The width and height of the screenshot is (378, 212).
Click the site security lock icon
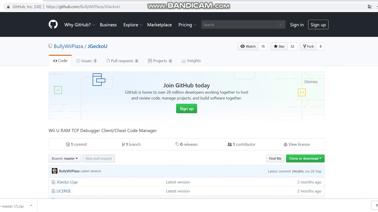pyautogui.click(x=8, y=6)
